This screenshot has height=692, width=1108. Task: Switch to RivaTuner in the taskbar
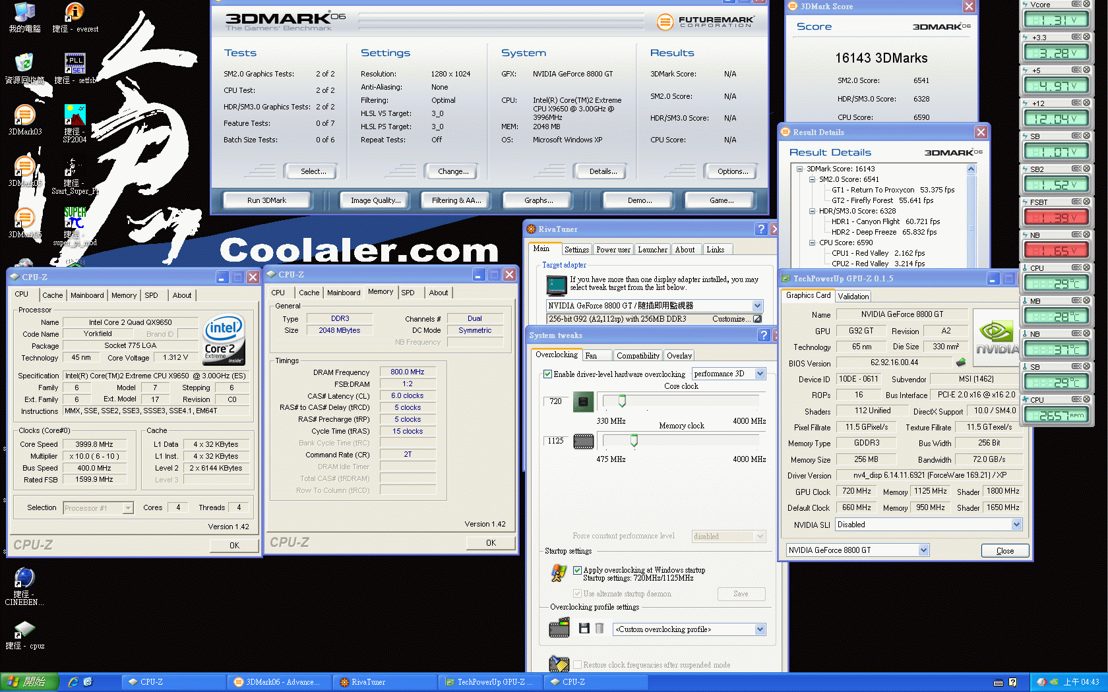[x=385, y=682]
